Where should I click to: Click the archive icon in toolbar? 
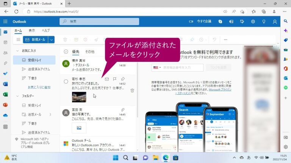coord(76,40)
